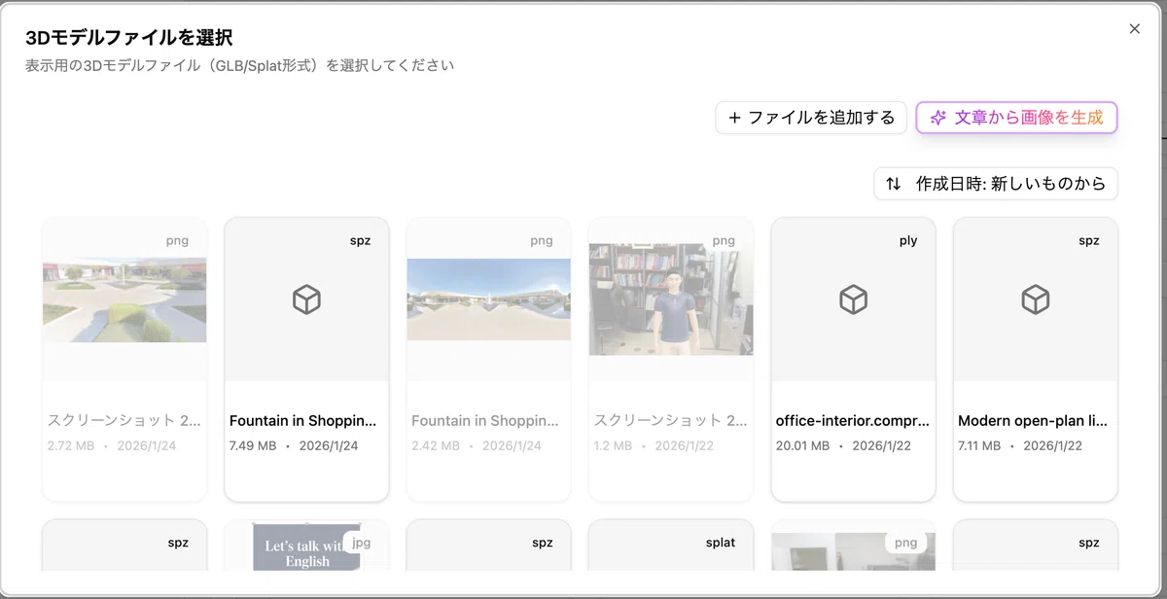Screen dimensions: 1167x599
Task: Select the office-interior.compr... ply file
Action: point(853,359)
